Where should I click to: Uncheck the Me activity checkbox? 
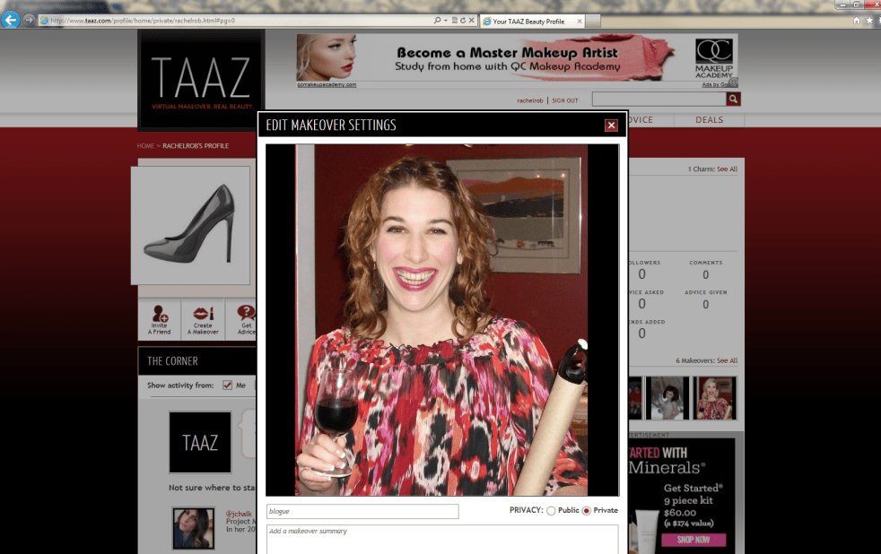pos(227,385)
